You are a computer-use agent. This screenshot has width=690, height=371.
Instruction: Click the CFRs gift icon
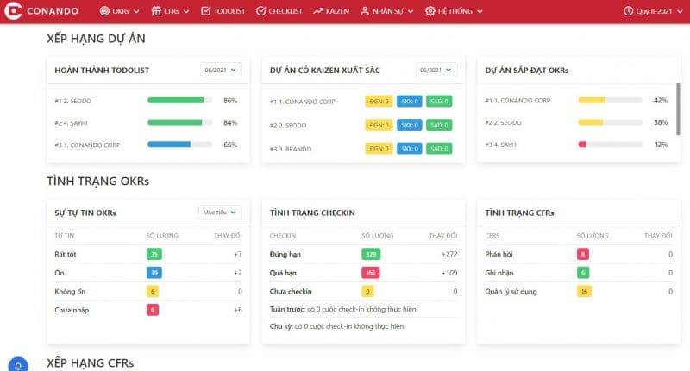[156, 11]
